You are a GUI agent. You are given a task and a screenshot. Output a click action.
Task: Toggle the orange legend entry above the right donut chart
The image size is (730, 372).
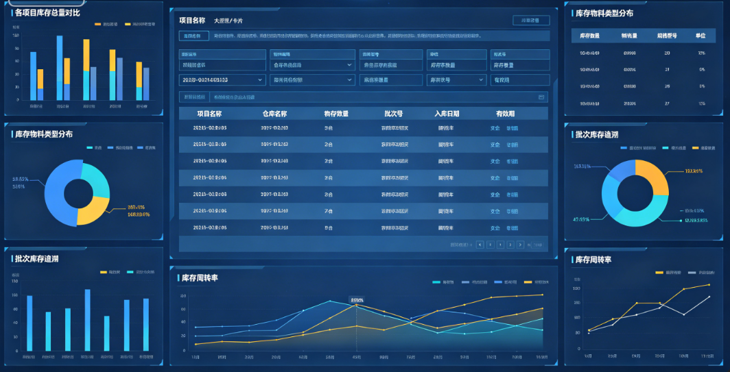click(x=703, y=148)
